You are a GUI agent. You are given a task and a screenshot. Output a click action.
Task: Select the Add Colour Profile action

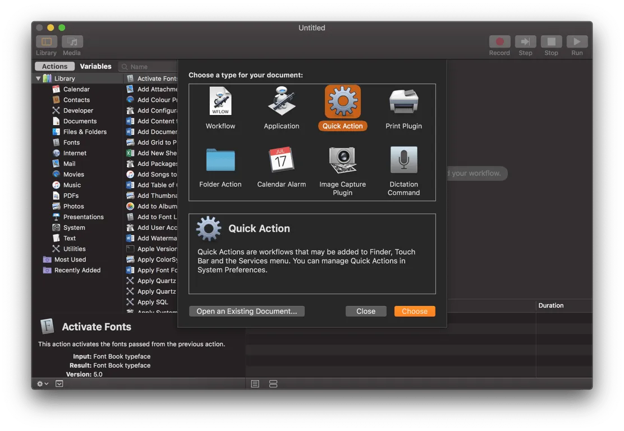tap(151, 100)
